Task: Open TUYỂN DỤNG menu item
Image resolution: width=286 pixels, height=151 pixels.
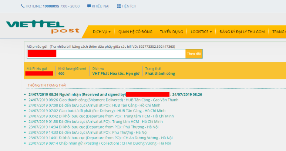Action: [x=171, y=32]
